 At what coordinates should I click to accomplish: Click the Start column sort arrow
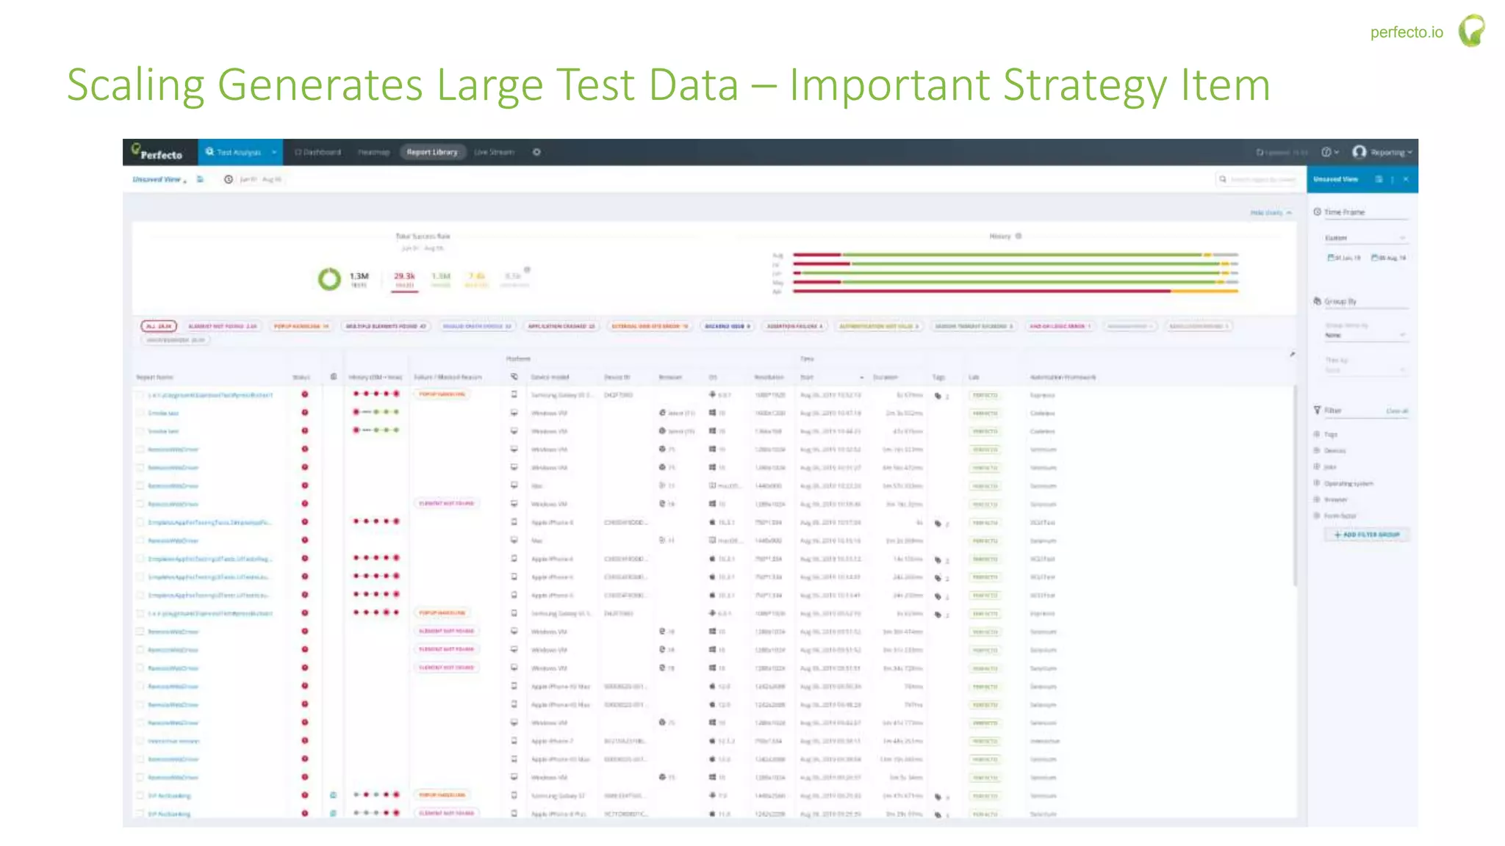tap(861, 377)
